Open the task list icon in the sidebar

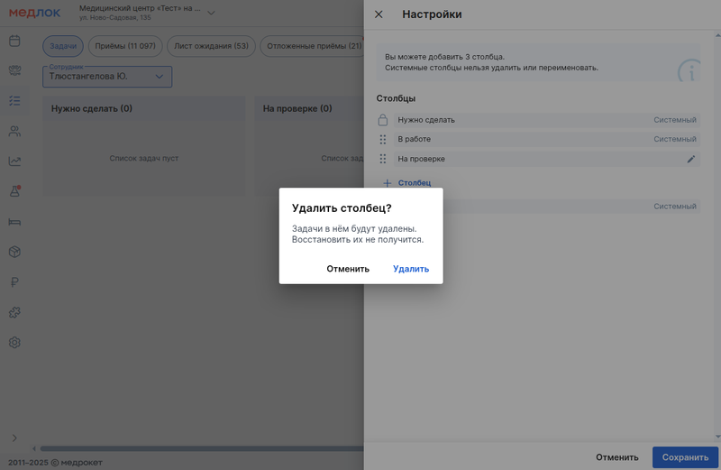click(x=14, y=101)
